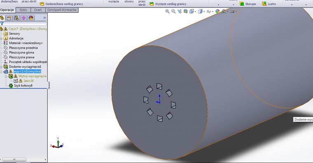
Task: Click the Edit Appearance color sphere icon
Action: [217, 12]
